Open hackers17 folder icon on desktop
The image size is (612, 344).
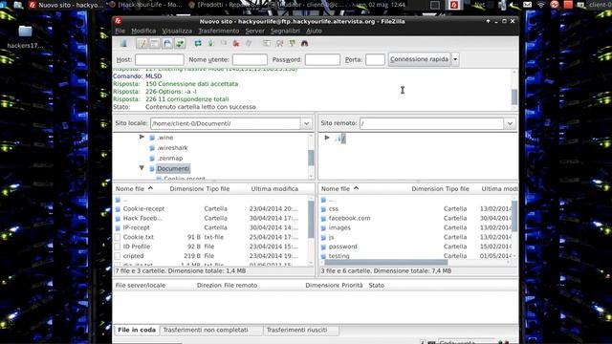[x=25, y=32]
